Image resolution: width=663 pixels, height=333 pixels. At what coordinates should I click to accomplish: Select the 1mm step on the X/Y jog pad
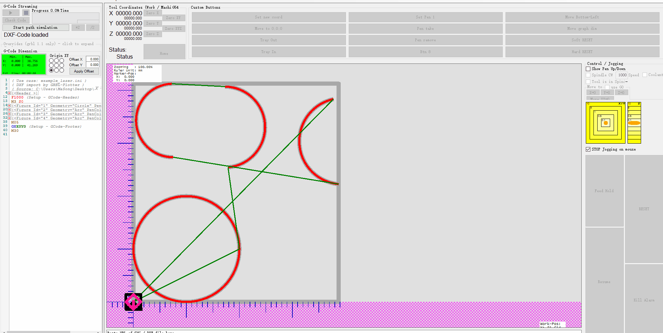click(x=596, y=122)
